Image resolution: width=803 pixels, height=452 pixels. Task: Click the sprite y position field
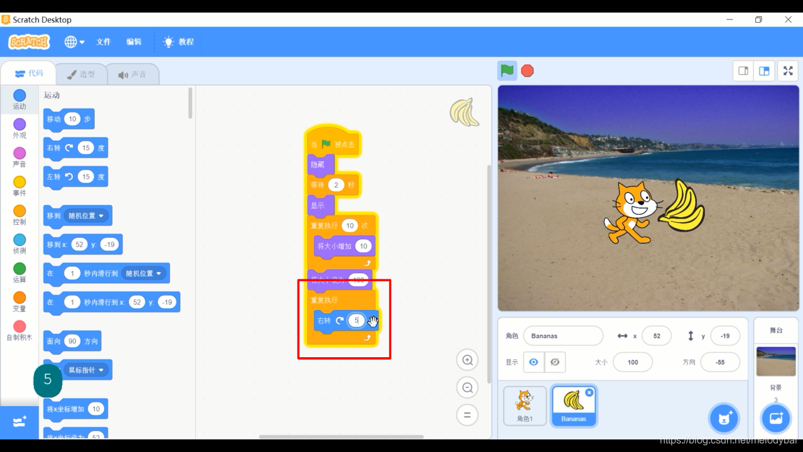[725, 336]
